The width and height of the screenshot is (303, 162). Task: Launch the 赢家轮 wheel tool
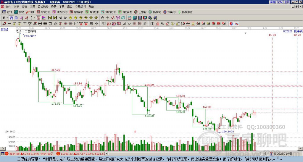coord(155,12)
